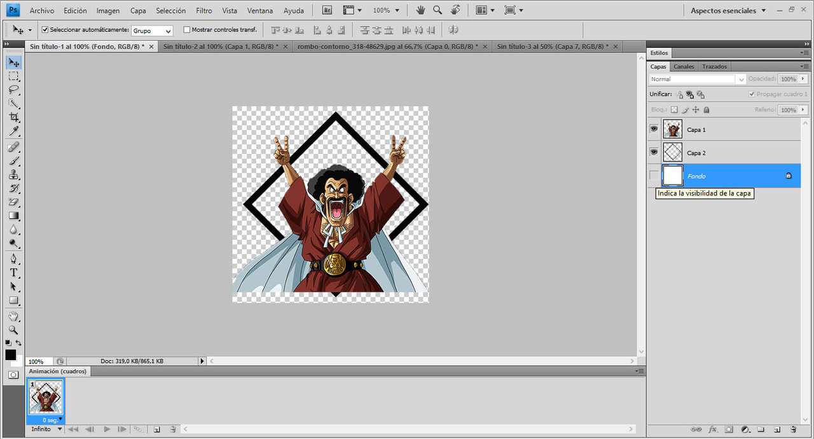This screenshot has width=814, height=439.
Task: Switch to the Canales tab
Action: [684, 66]
